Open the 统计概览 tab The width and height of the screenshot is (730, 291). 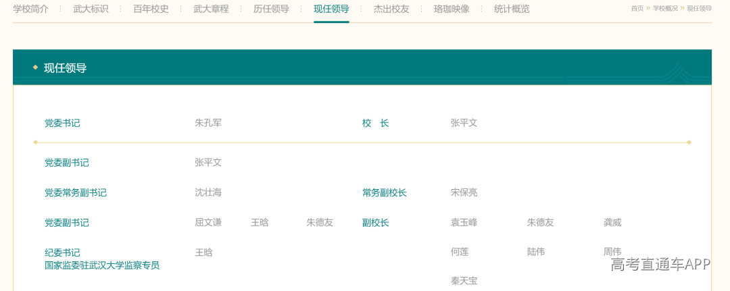point(512,9)
